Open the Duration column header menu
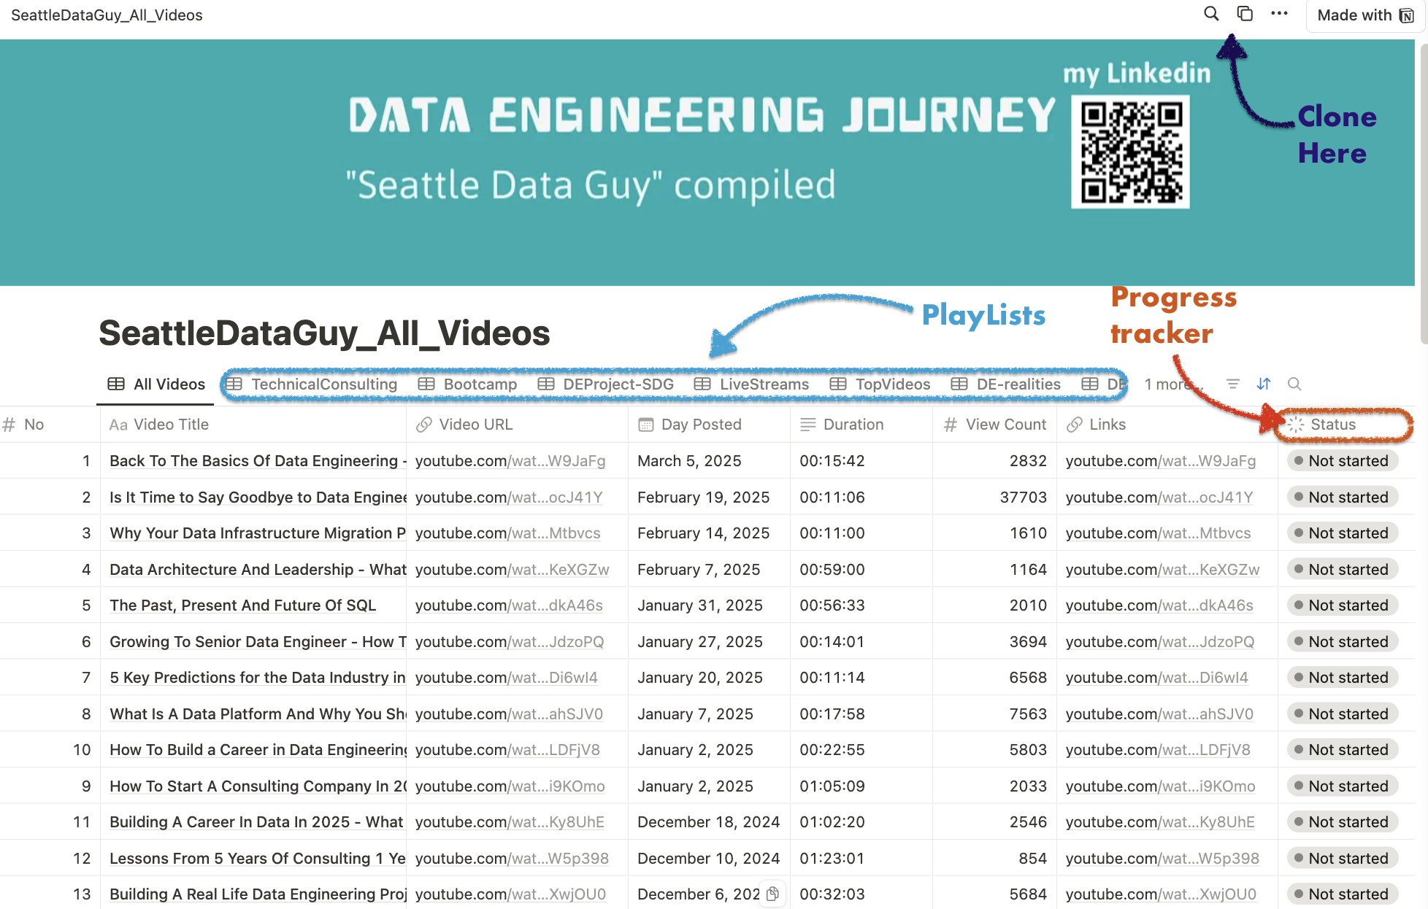 pos(861,425)
